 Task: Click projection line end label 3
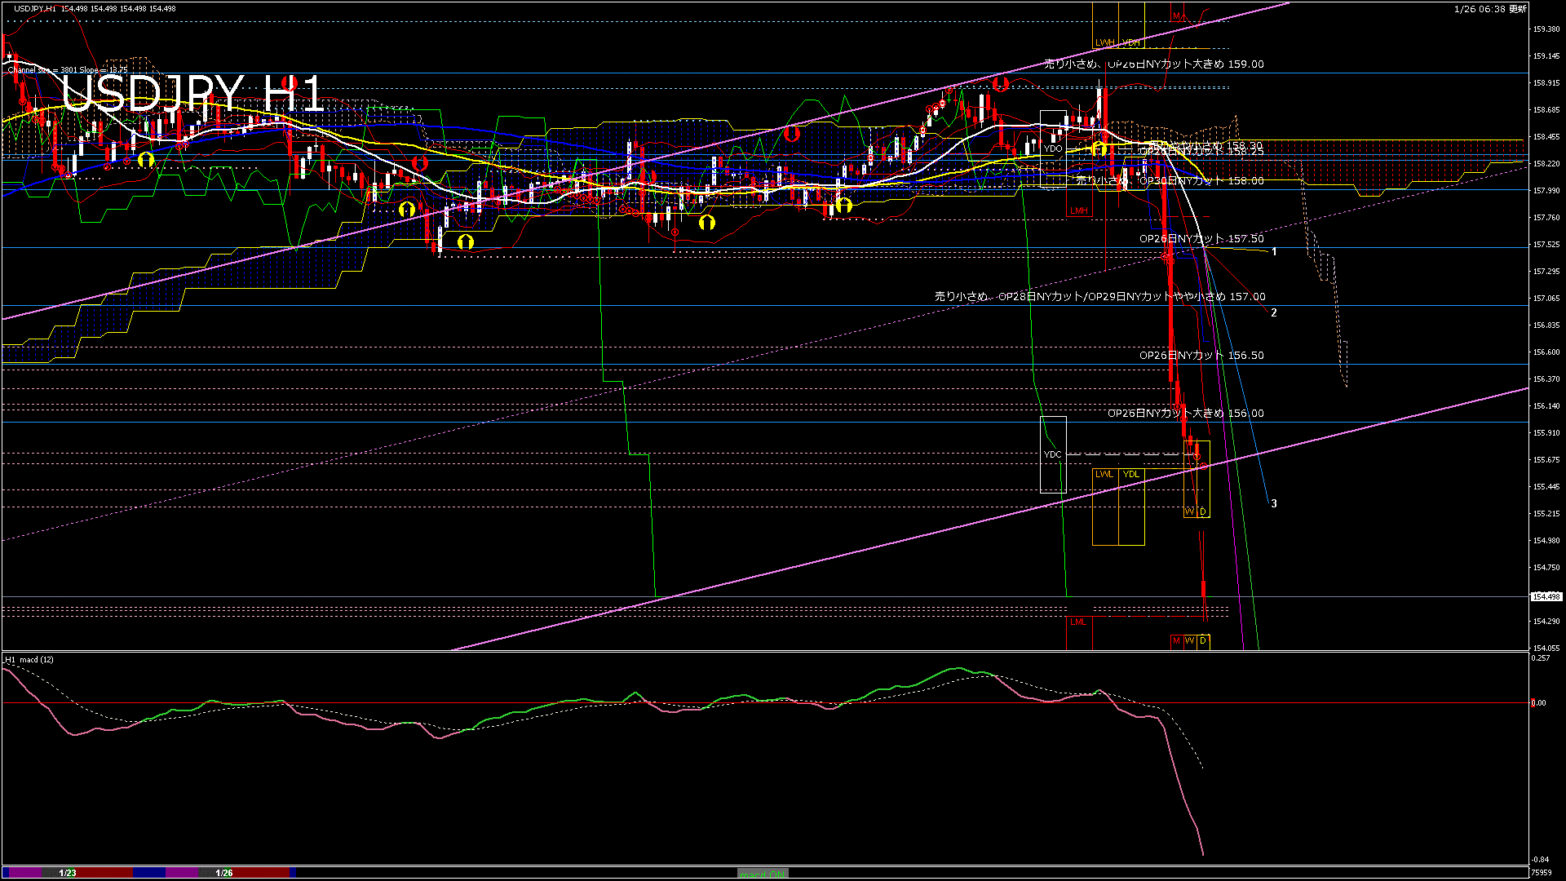pyautogui.click(x=1274, y=503)
